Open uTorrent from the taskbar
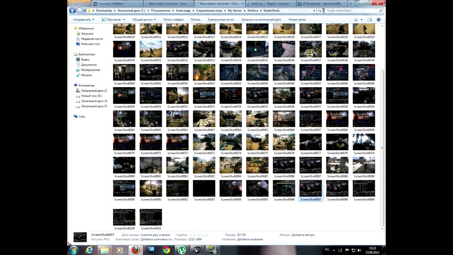This screenshot has height=255, width=453. [x=182, y=250]
